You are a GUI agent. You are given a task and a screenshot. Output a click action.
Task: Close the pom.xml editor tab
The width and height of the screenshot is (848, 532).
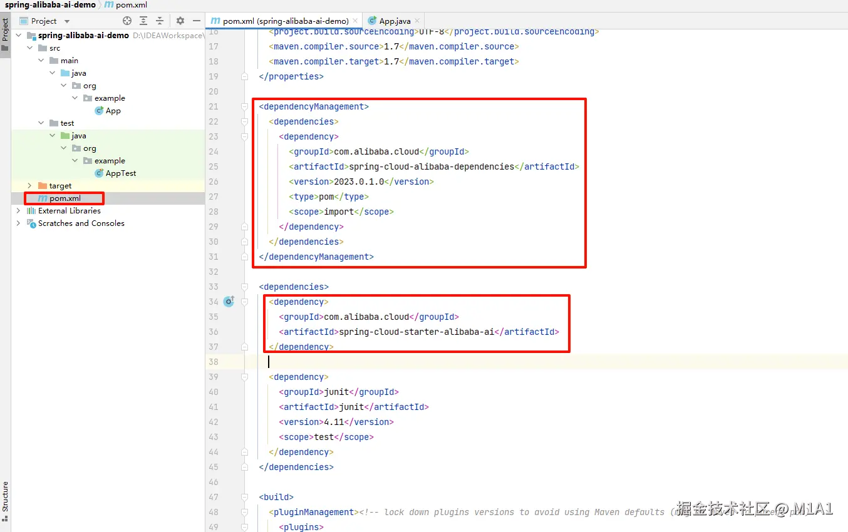[356, 21]
